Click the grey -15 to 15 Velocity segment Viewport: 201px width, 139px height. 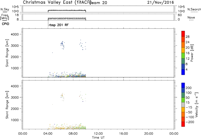coord(183,105)
